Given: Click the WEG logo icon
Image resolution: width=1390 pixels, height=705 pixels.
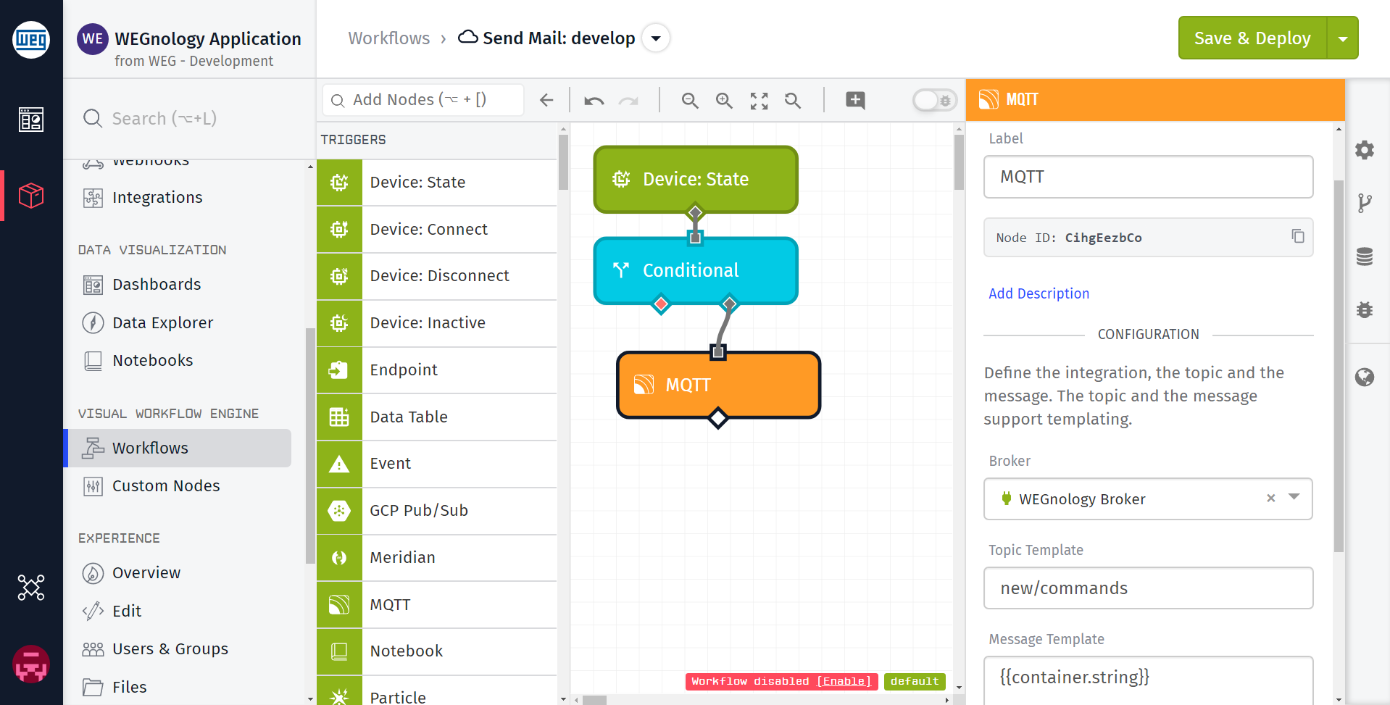Looking at the screenshot, I should (x=31, y=39).
